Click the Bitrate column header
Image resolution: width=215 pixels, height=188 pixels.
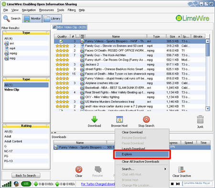(x=198, y=36)
